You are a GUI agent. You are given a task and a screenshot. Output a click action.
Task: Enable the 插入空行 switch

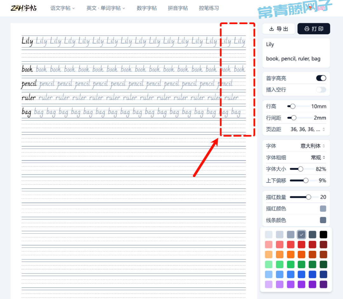tap(321, 90)
